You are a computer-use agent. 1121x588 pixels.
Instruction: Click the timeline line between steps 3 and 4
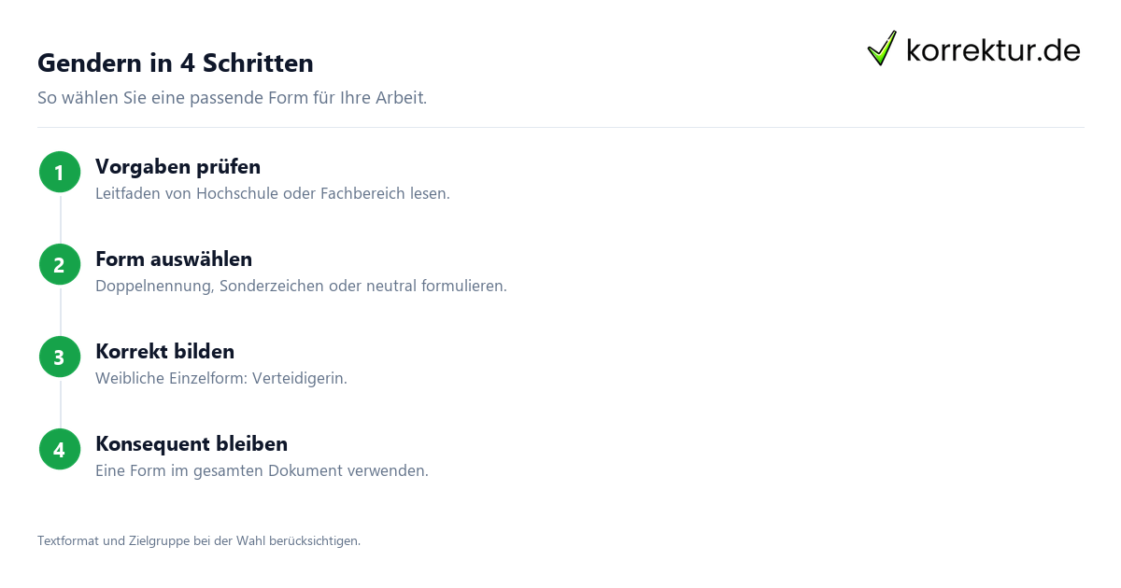coord(61,403)
